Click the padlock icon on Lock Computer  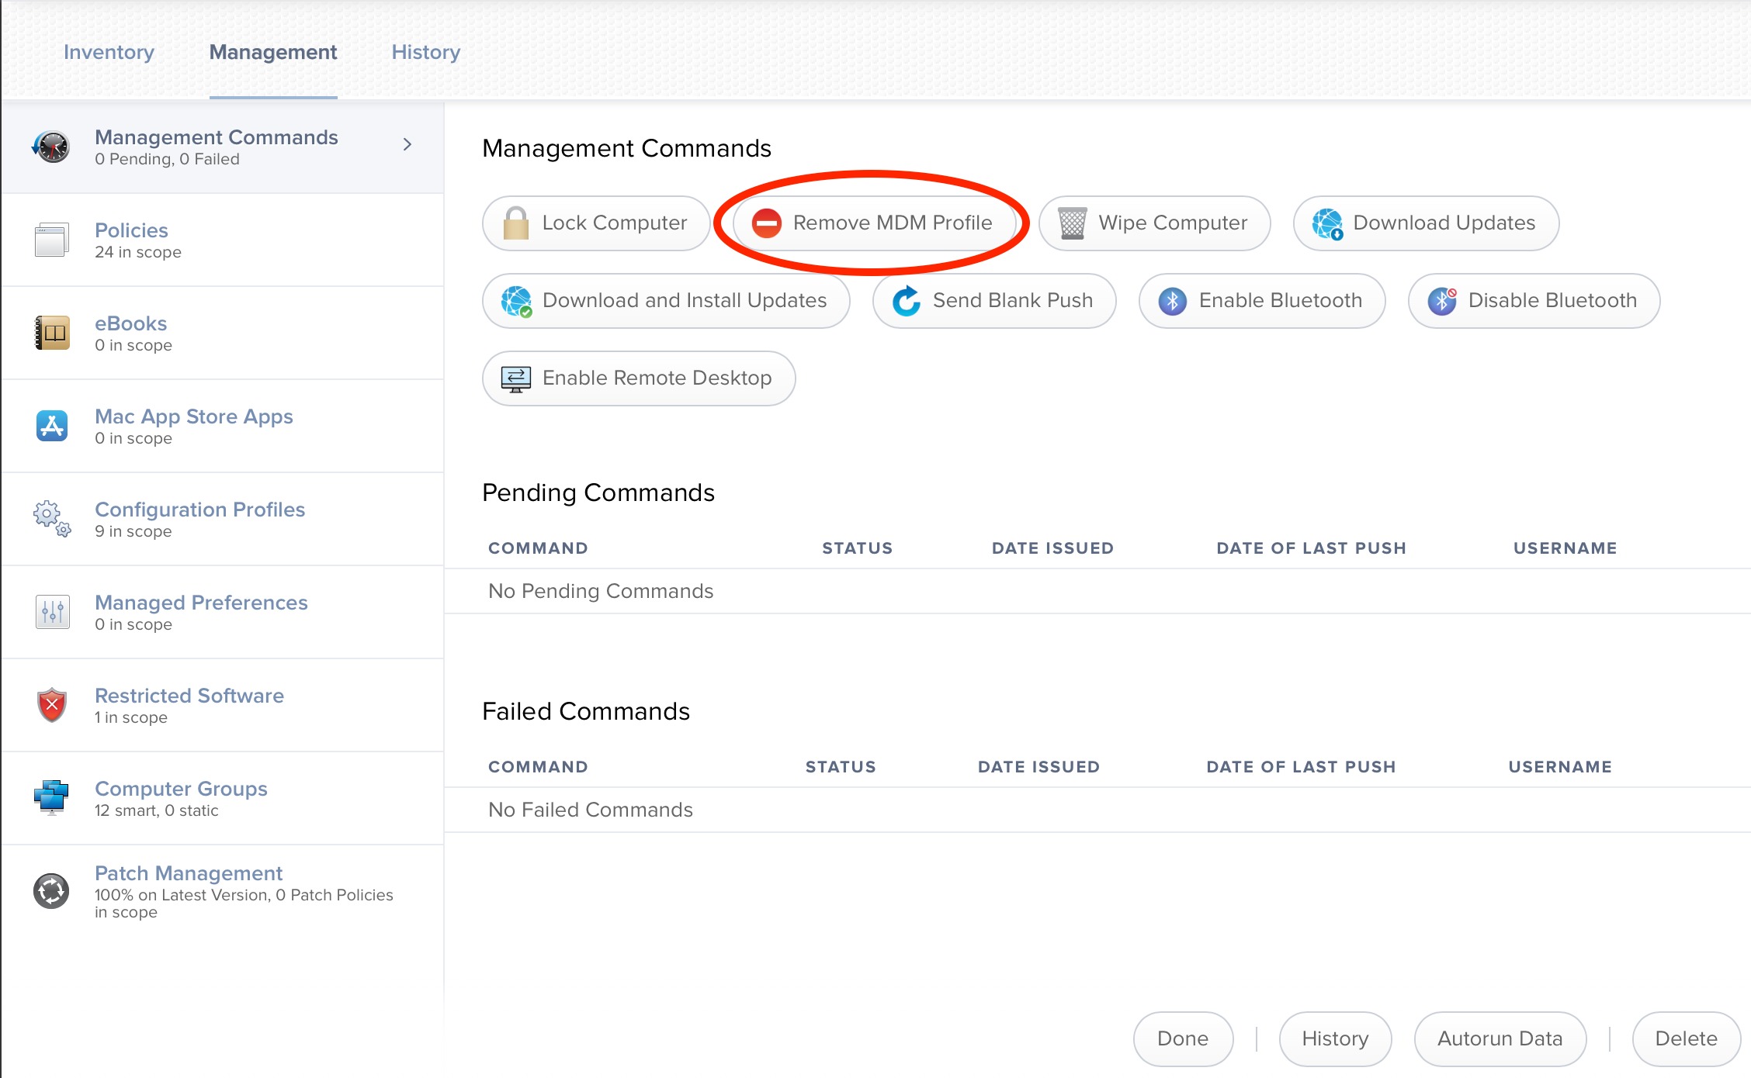point(516,223)
